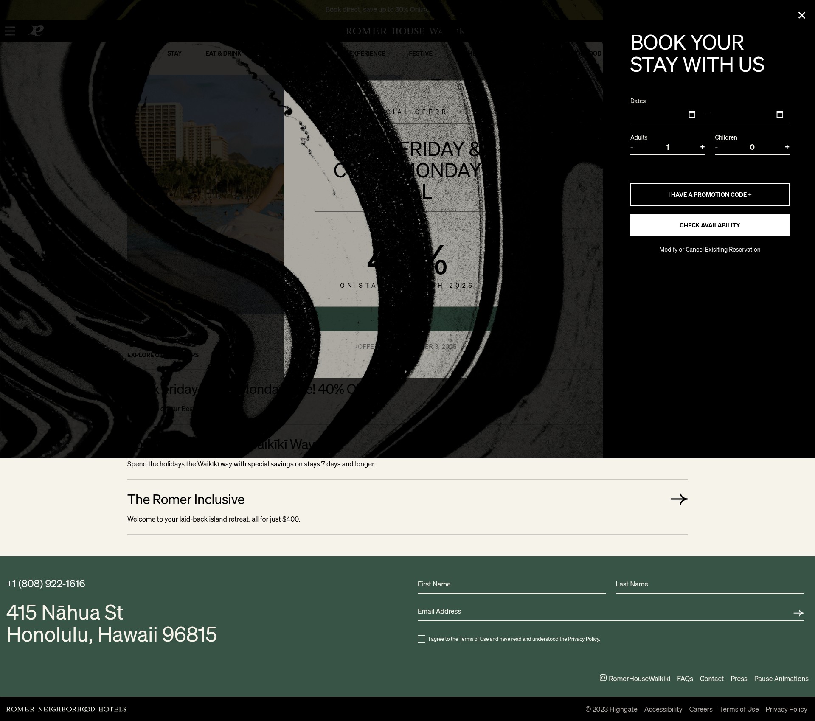
Task: Open the FAQs footer link
Action: [685, 679]
